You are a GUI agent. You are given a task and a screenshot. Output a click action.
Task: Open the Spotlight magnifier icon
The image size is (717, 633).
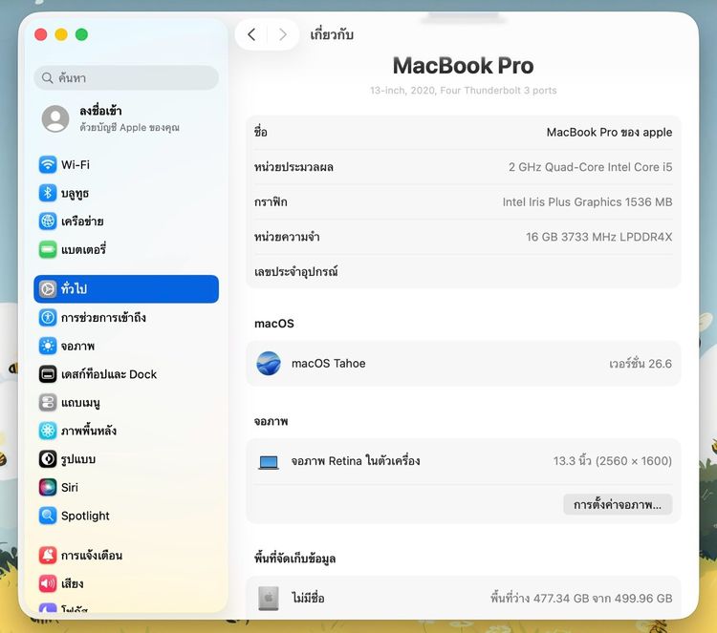click(x=48, y=516)
